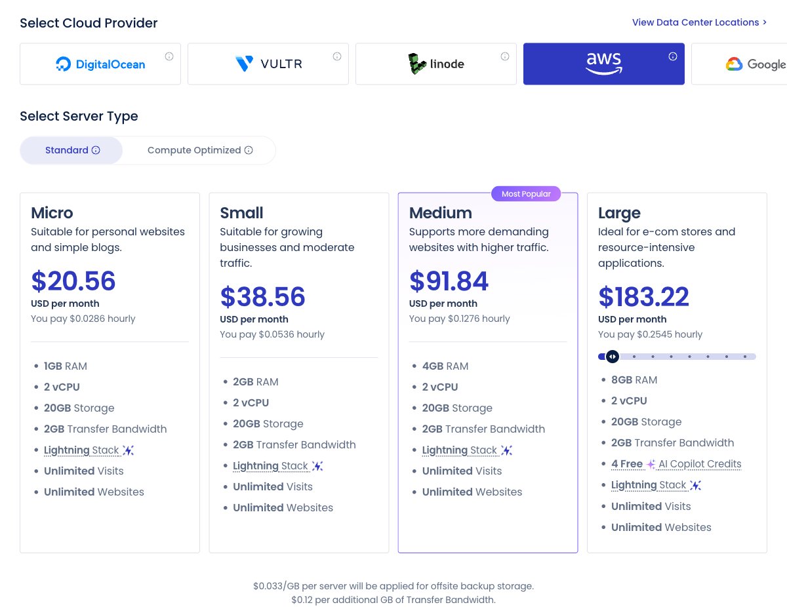Click 4GB RAM in Medium plan
787x607 pixels.
pyautogui.click(x=445, y=366)
